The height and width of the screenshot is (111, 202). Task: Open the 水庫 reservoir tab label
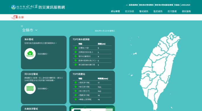point(21,17)
